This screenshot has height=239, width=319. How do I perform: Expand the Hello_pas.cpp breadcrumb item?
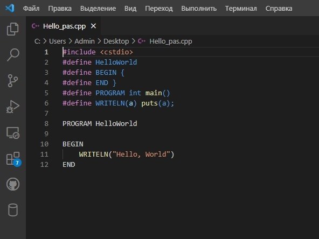coord(170,41)
